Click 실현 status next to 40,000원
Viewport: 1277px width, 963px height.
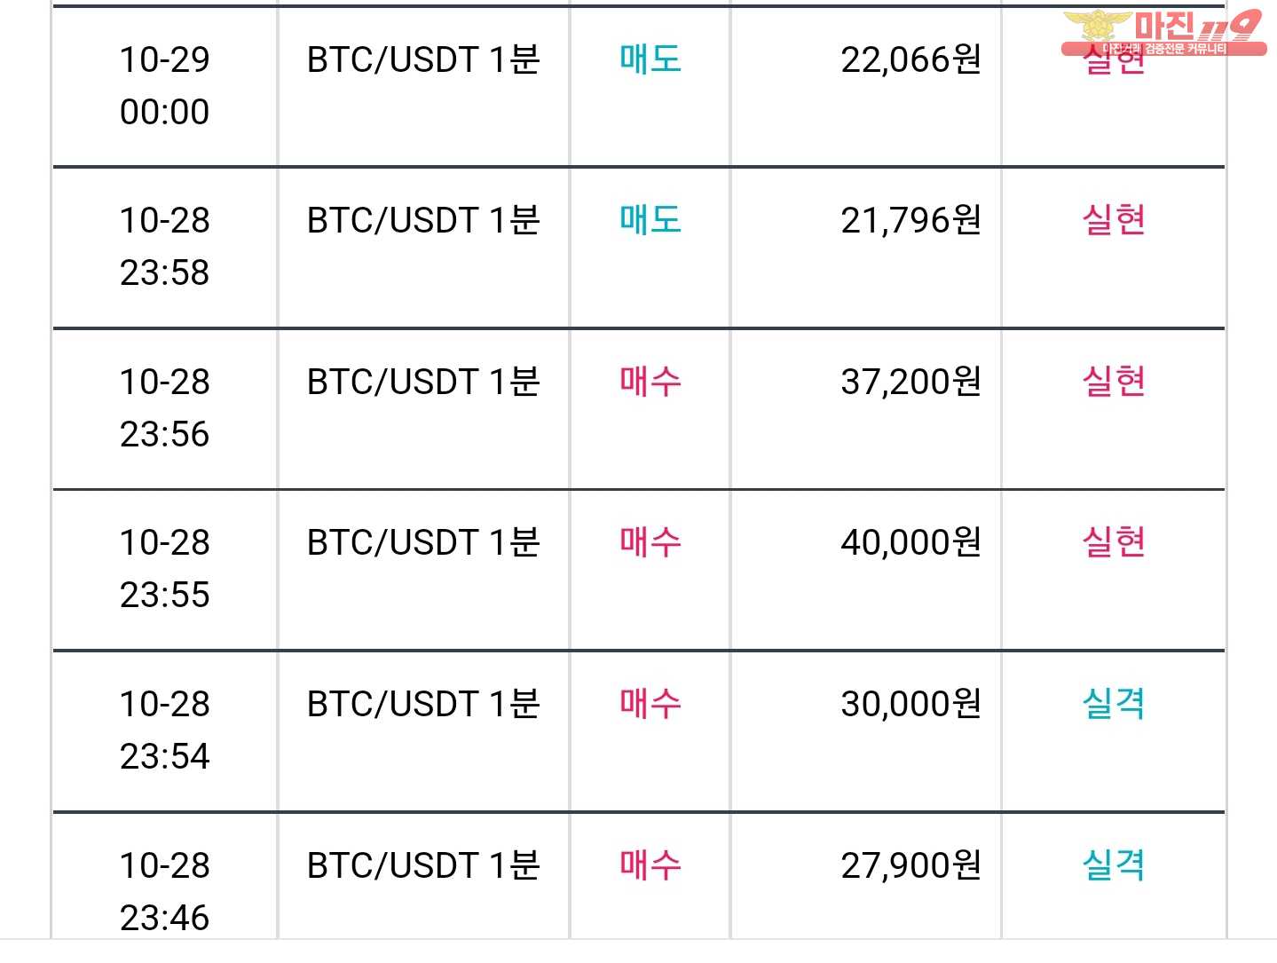[1114, 542]
